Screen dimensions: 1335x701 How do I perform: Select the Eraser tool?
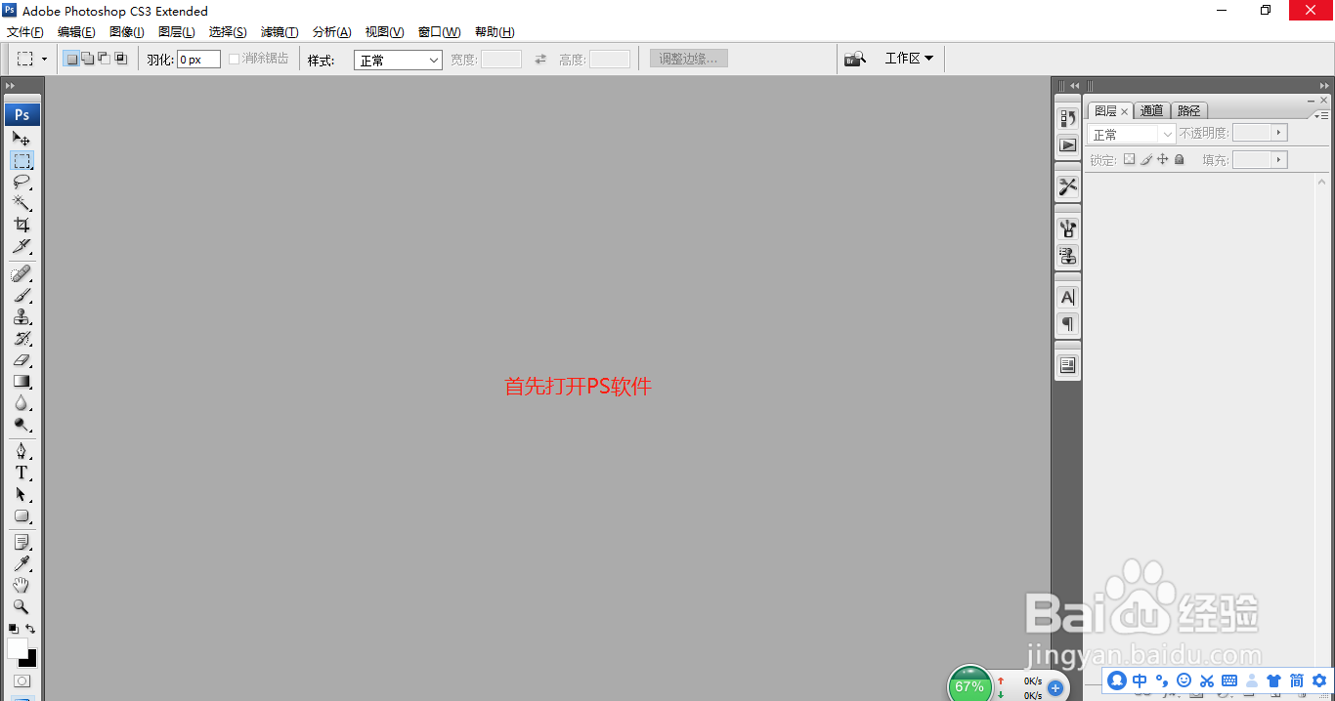22,360
